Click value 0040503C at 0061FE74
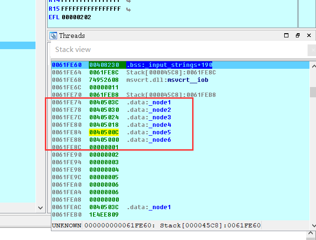This screenshot has height=240, width=316. coord(104,102)
